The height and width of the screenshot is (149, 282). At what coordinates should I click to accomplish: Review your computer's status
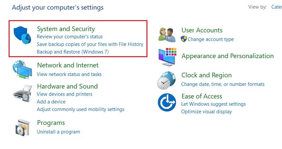[69, 37]
